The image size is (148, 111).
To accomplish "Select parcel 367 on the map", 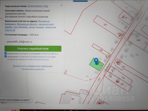I will (73, 99).
